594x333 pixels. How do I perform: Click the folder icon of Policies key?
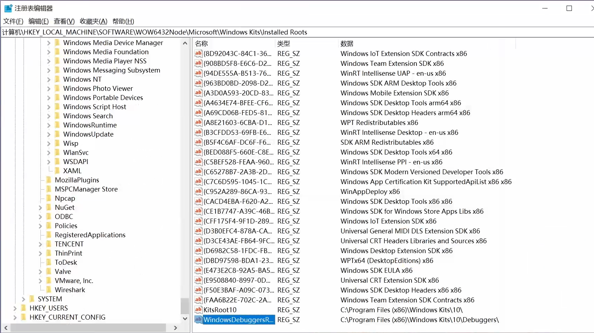click(49, 226)
